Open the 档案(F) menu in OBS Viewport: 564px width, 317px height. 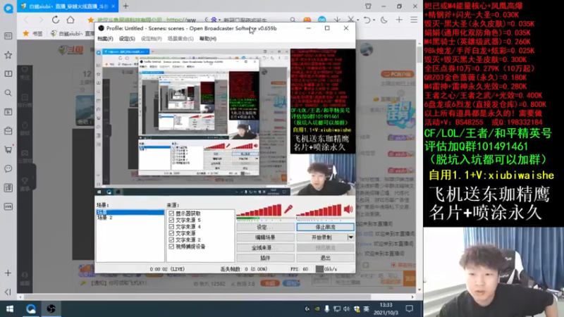coord(105,39)
